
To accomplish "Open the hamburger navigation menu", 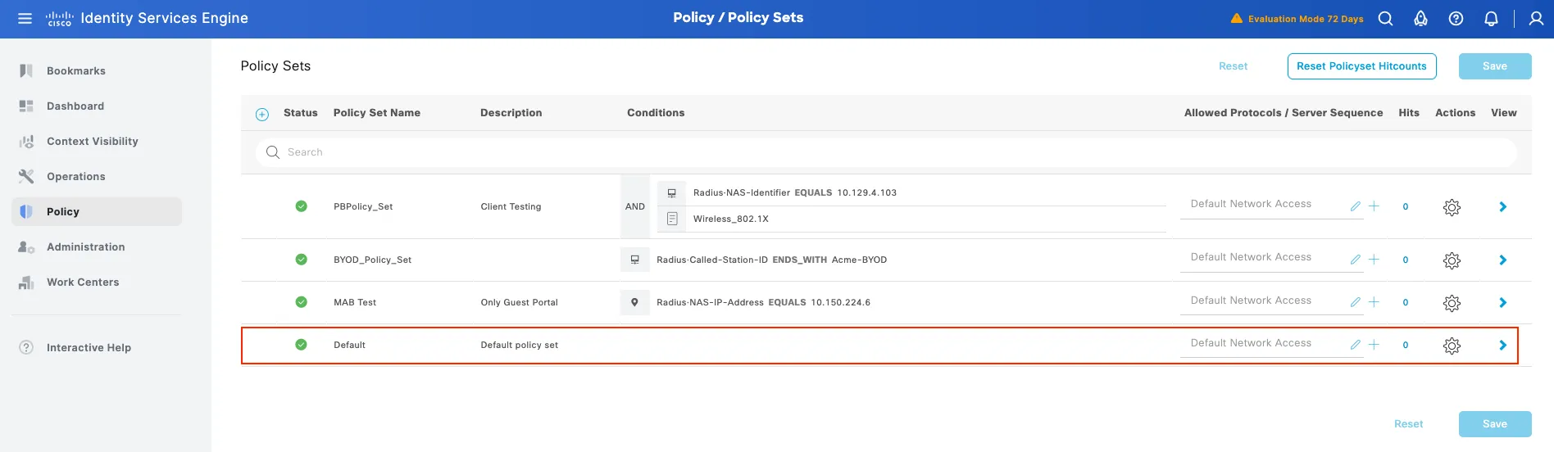I will tap(25, 18).
